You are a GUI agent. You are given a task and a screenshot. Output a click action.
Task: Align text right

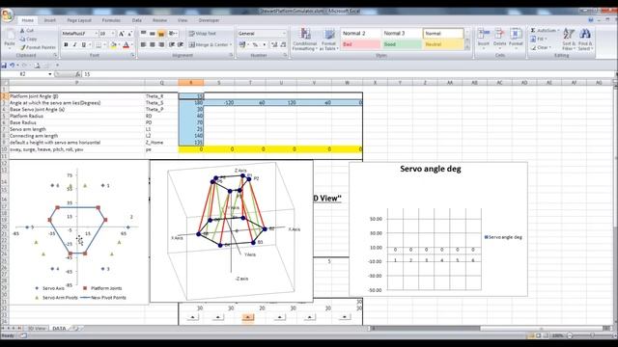[161, 45]
